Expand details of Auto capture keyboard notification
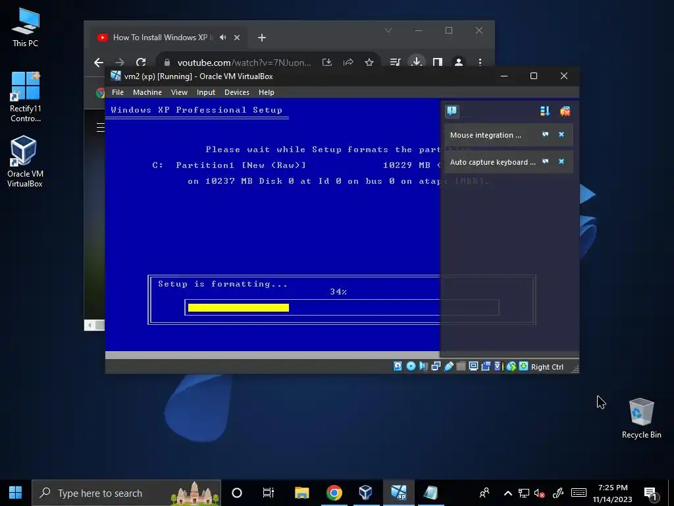The height and width of the screenshot is (506, 674). [545, 161]
